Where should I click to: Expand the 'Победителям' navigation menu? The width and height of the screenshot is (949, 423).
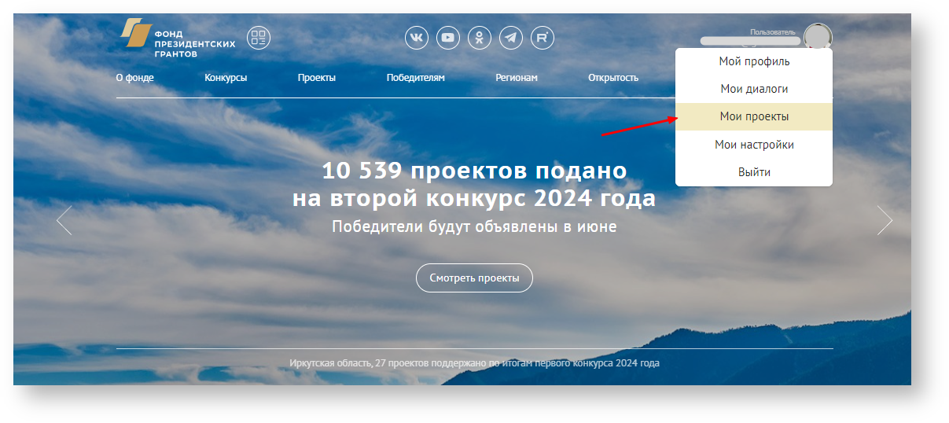415,78
